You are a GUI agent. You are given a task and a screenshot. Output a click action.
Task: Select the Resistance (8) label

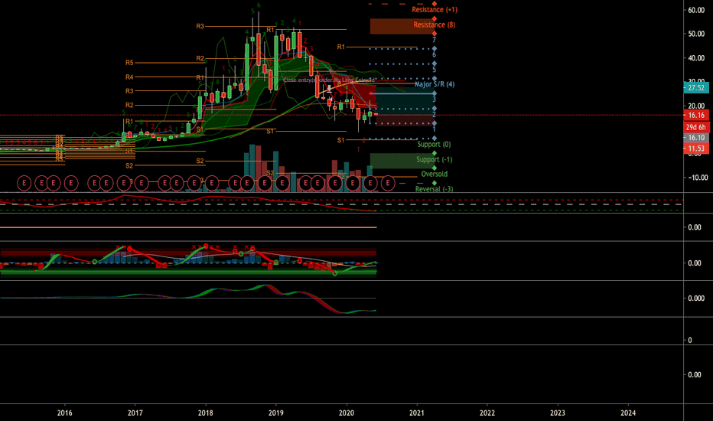click(x=435, y=24)
